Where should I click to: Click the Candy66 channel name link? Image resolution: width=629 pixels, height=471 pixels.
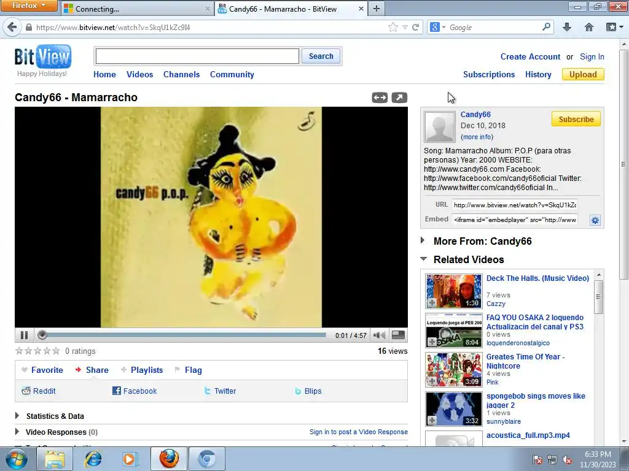(475, 115)
